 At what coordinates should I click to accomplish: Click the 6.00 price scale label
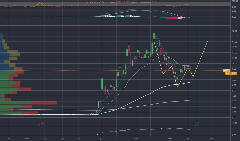[235, 85]
